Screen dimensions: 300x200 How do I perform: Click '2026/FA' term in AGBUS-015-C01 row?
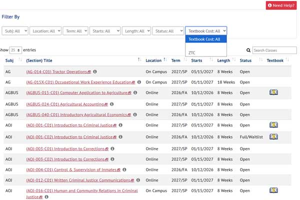coord(179,92)
